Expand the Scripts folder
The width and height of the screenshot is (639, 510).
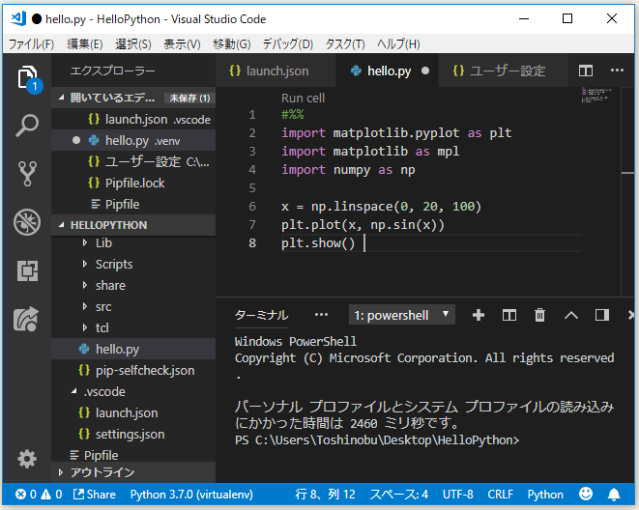[85, 264]
